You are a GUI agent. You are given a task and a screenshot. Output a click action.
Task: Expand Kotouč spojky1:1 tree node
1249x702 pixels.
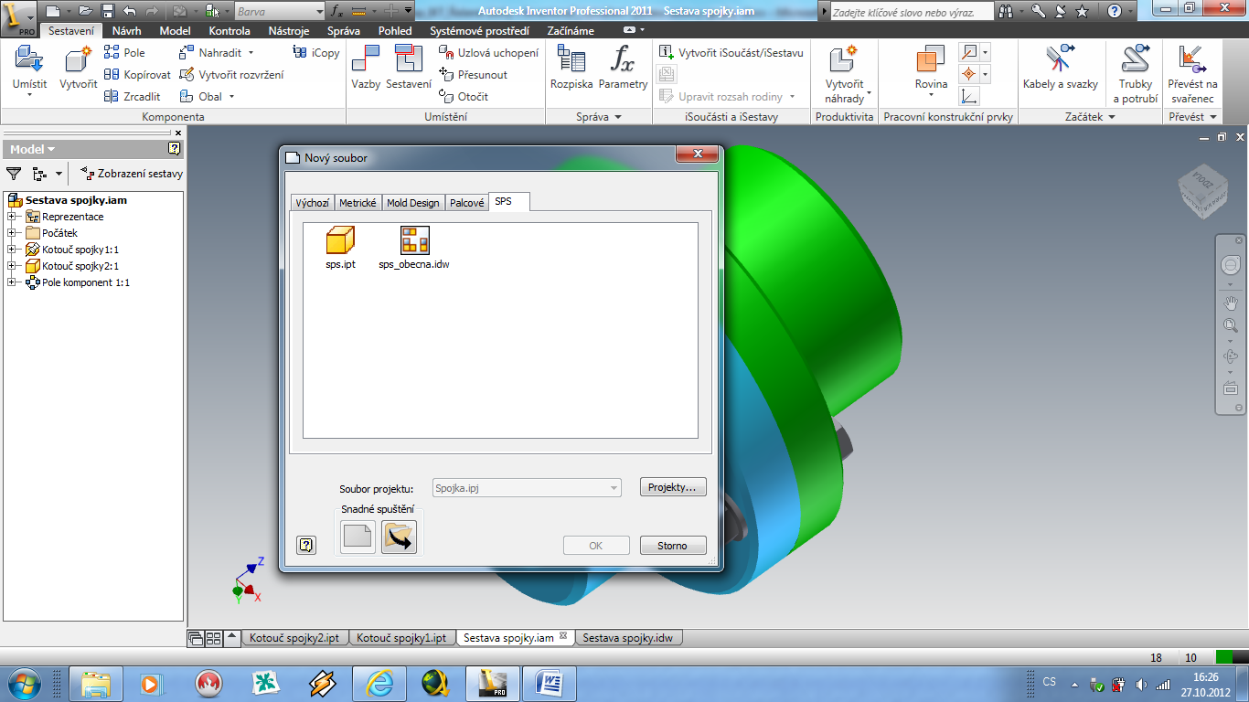pyautogui.click(x=12, y=250)
